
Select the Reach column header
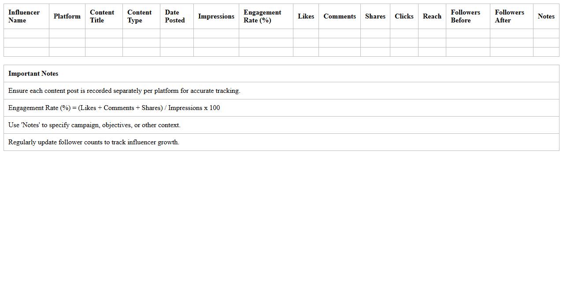432,16
